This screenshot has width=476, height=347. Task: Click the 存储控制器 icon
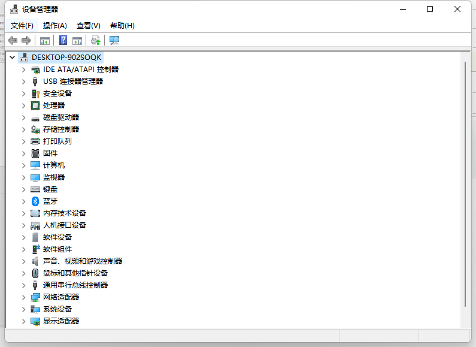pyautogui.click(x=35, y=129)
